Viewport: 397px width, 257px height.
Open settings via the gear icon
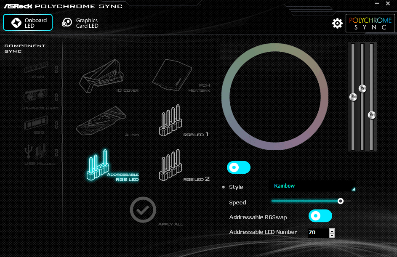[337, 23]
